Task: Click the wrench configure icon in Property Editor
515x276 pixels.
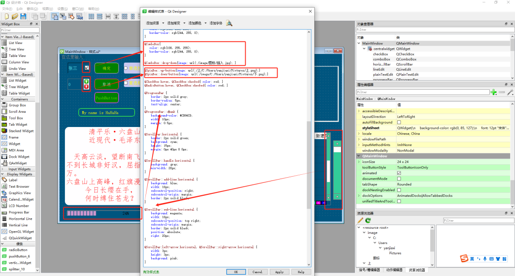Action: [510, 93]
